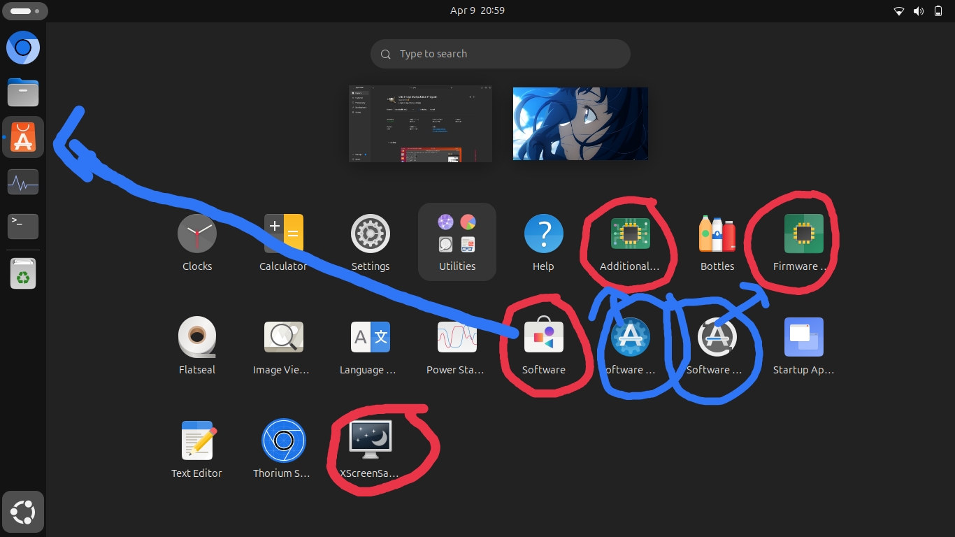This screenshot has height=537, width=955.
Task: Launch Thorium browser from app grid
Action: [283, 441]
